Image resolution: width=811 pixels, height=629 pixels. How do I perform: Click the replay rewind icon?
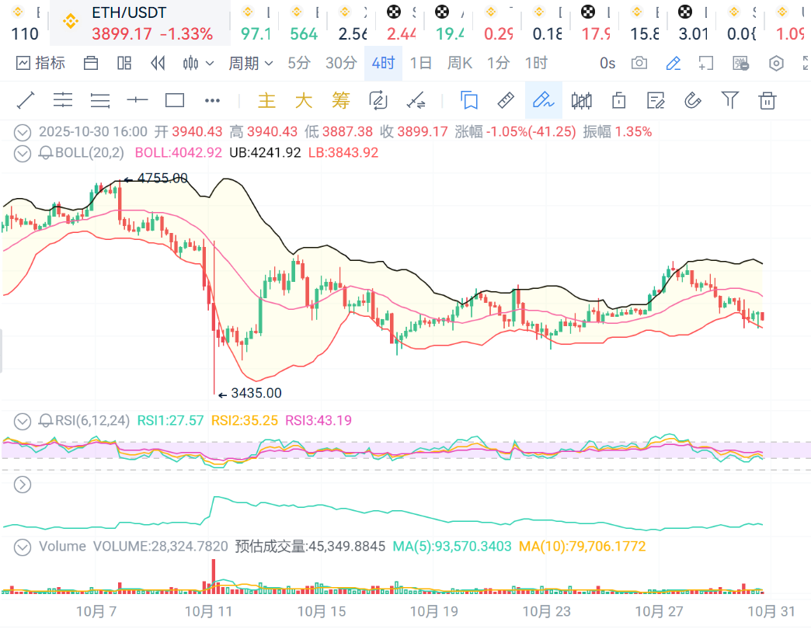click(158, 64)
